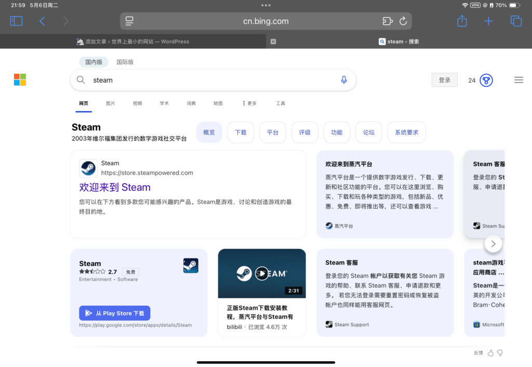
Task: Click the store.steampowered.com URL
Action: click(x=147, y=173)
